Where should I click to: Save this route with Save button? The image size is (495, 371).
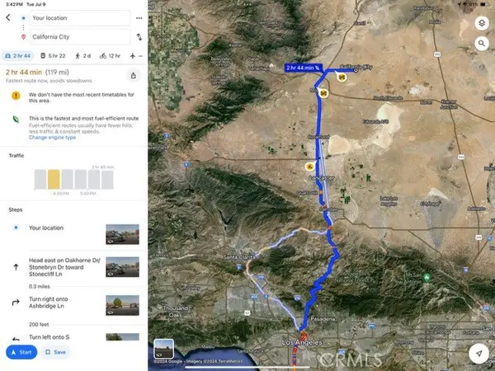pos(55,352)
